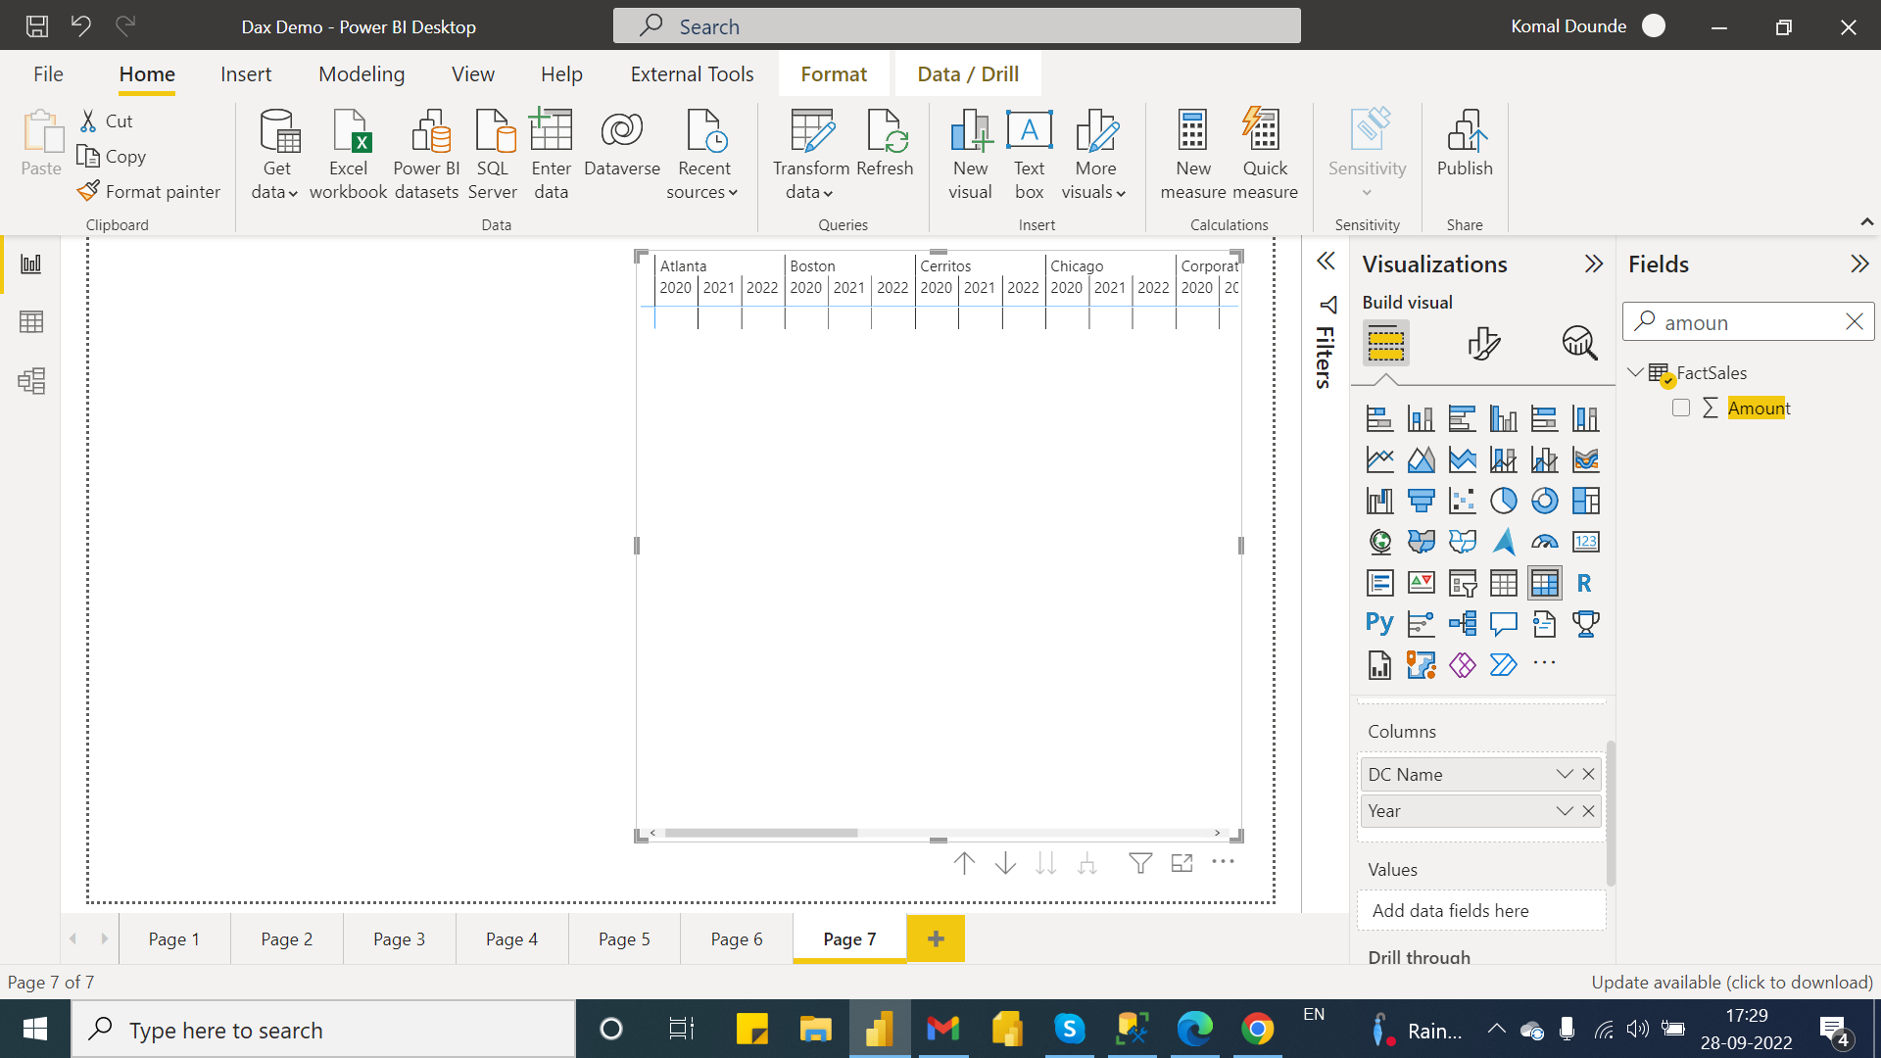Open Chrome from the taskbar
The height and width of the screenshot is (1058, 1881).
[x=1257, y=1030]
